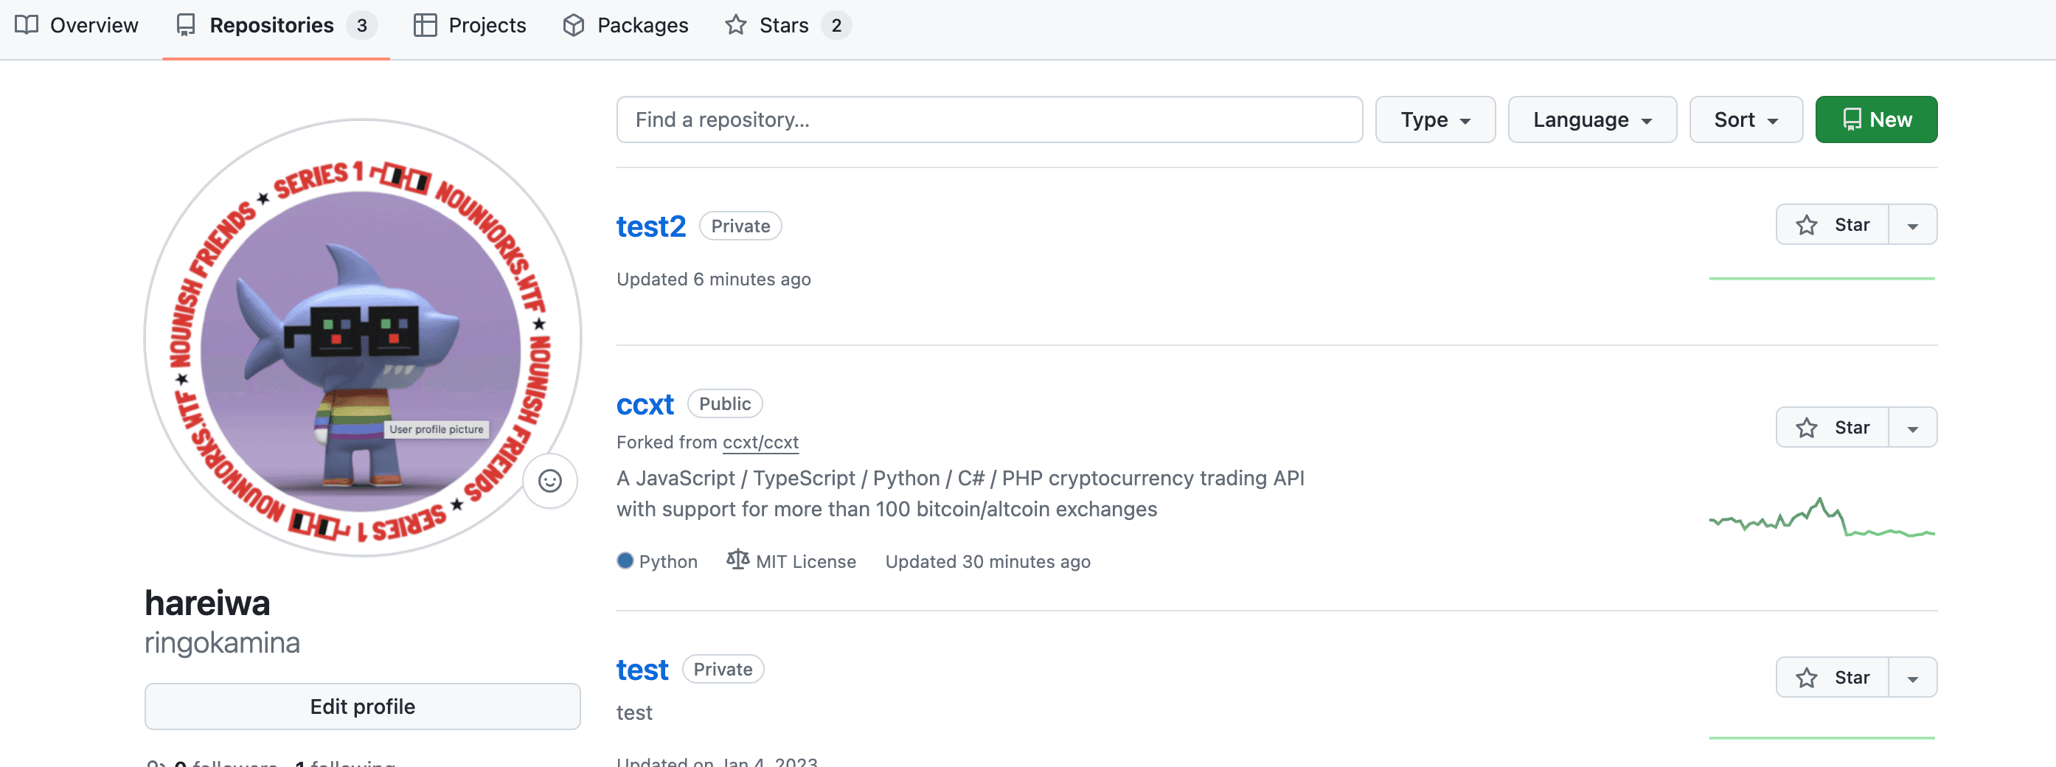The height and width of the screenshot is (767, 2056).
Task: Click the MIT License scale icon
Action: [737, 560]
